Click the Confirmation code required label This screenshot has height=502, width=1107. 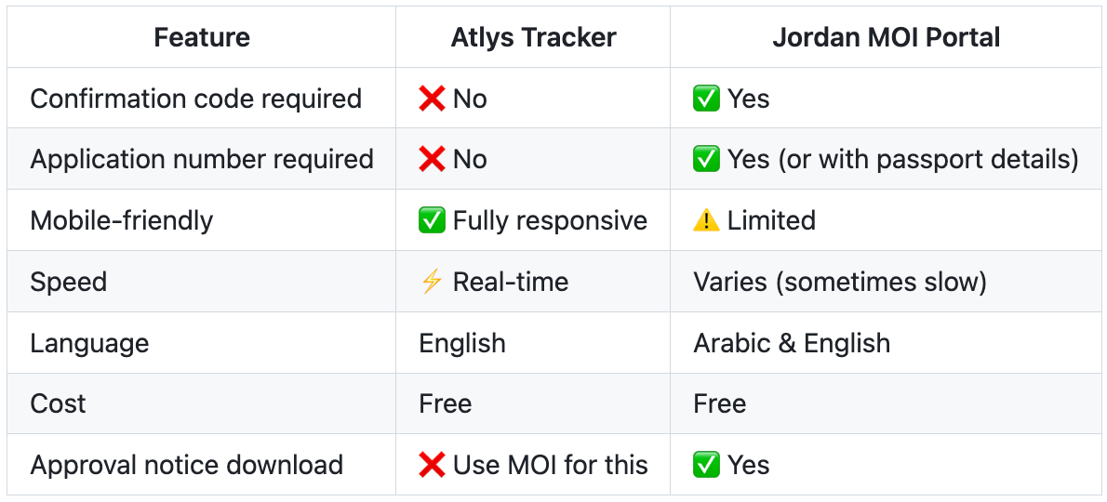click(x=196, y=99)
